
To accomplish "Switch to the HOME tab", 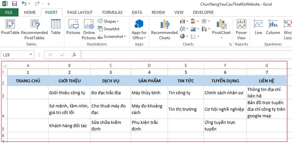I will [30, 12].
